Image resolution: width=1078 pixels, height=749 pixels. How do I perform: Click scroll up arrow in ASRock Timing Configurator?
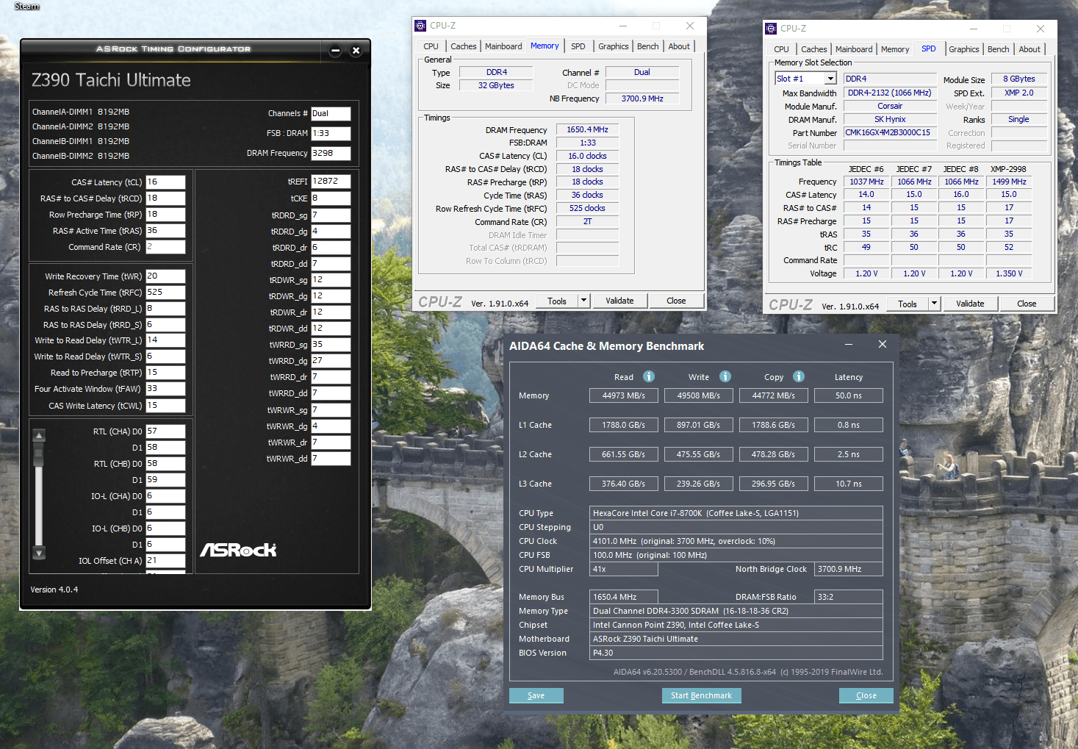click(40, 434)
